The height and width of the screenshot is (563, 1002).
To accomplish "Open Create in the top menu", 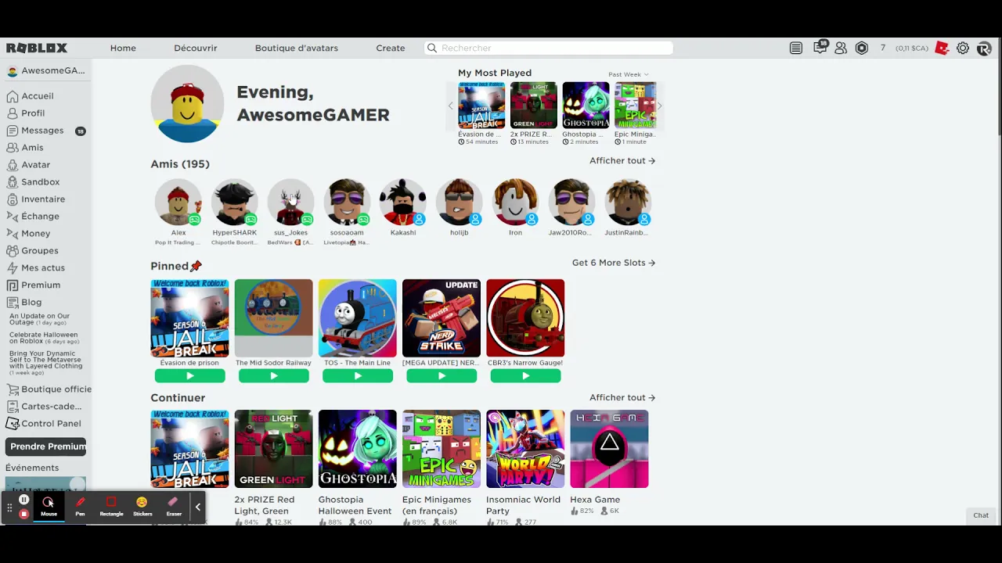I will (391, 48).
